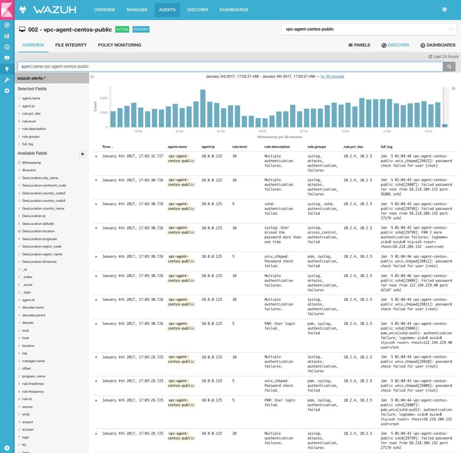The height and width of the screenshot is (453, 461).
Task: Click the Wazuh logo in the header
Action: 48,10
